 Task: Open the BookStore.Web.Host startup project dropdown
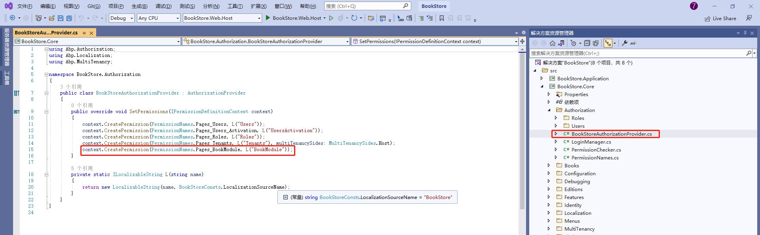point(222,18)
